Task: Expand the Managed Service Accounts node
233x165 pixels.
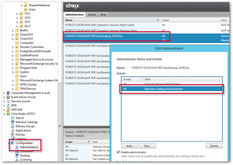Action: [13, 60]
